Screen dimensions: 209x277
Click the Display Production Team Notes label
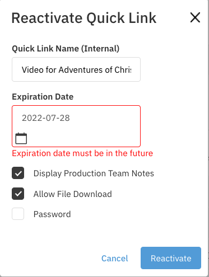[94, 173]
